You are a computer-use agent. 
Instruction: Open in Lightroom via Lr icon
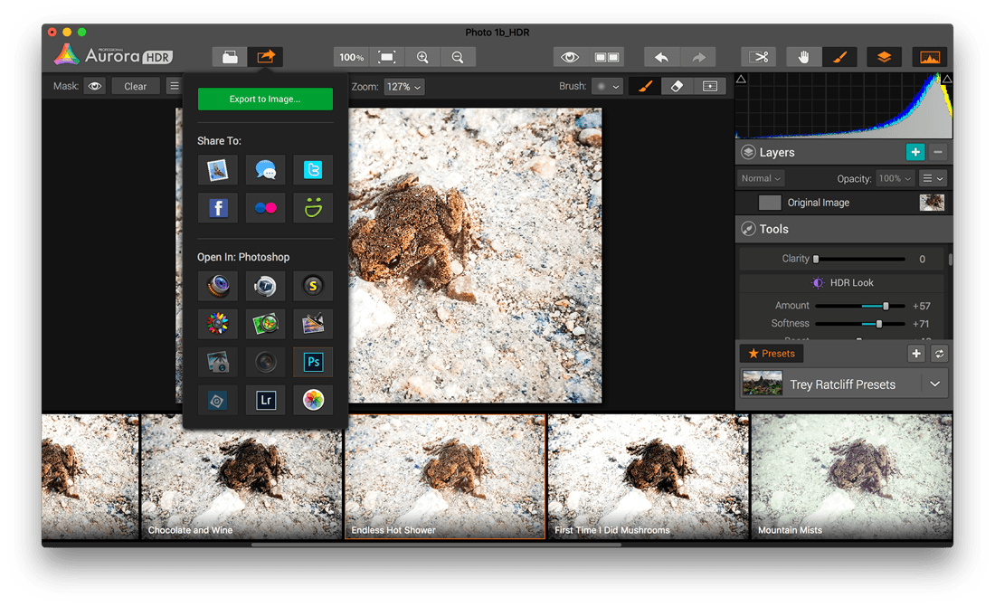coord(265,400)
